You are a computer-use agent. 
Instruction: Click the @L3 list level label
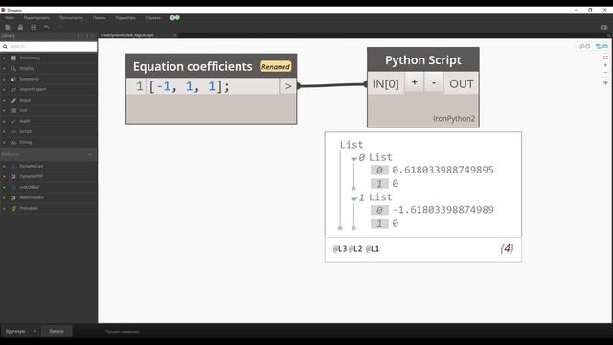(x=340, y=249)
